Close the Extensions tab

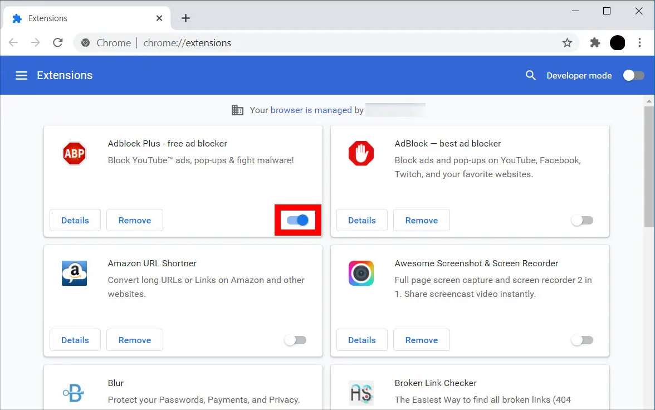[159, 18]
